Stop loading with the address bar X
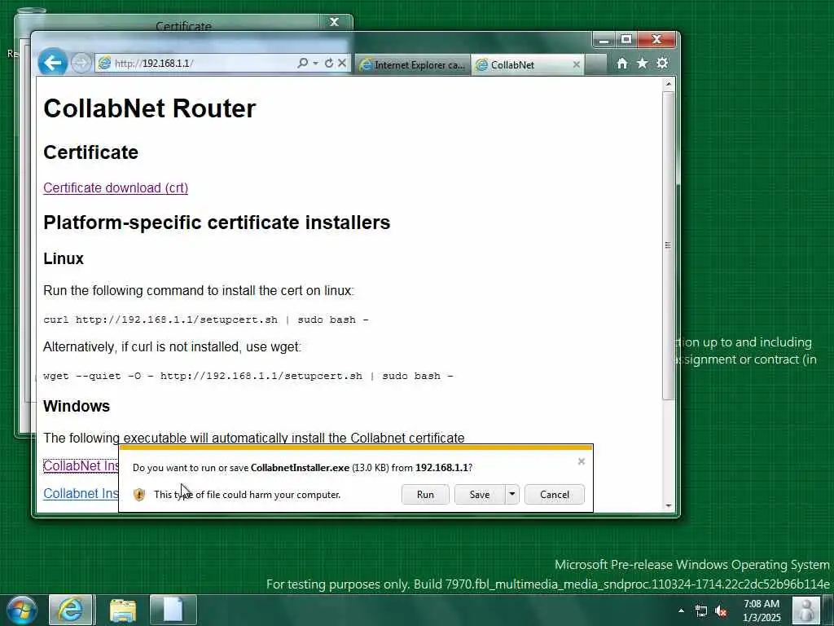The height and width of the screenshot is (626, 834). [x=342, y=63]
